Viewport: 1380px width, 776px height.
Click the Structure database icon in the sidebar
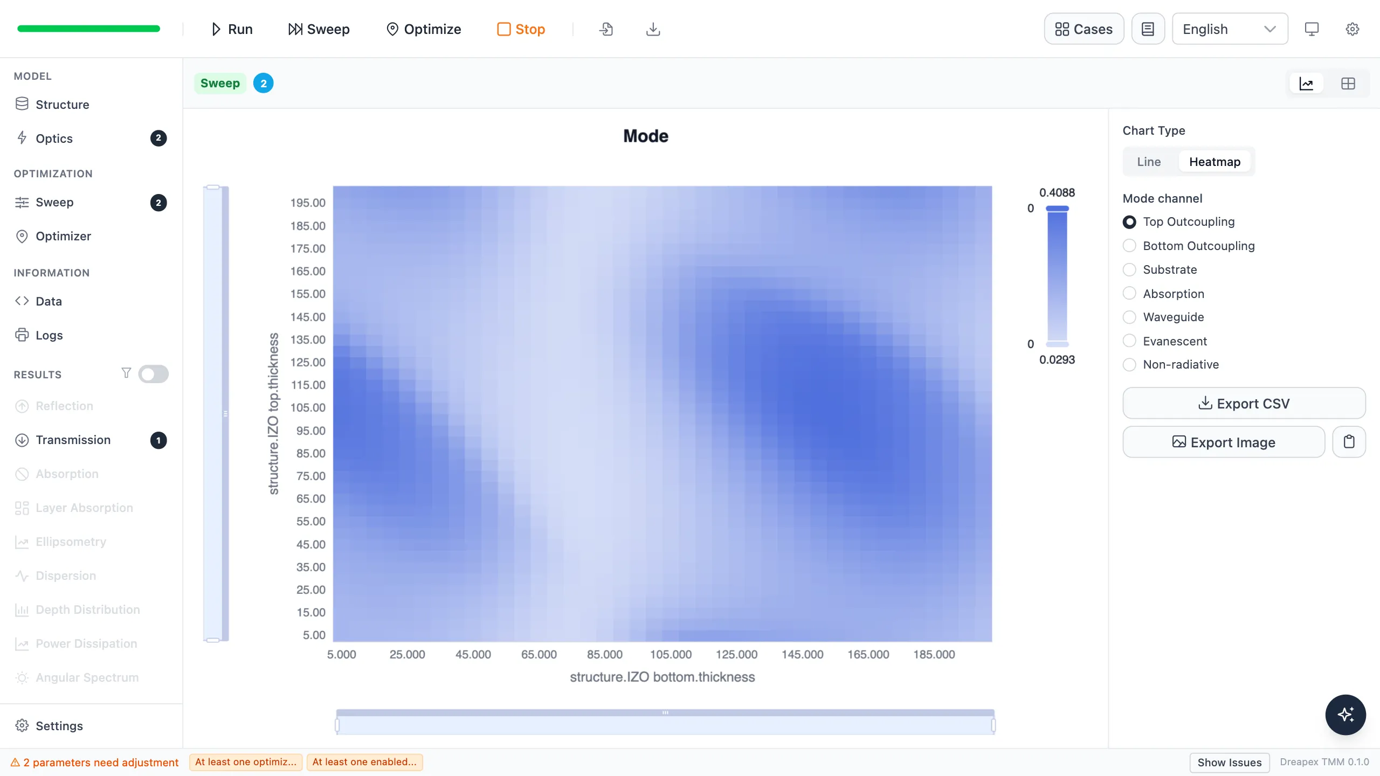[x=22, y=104]
